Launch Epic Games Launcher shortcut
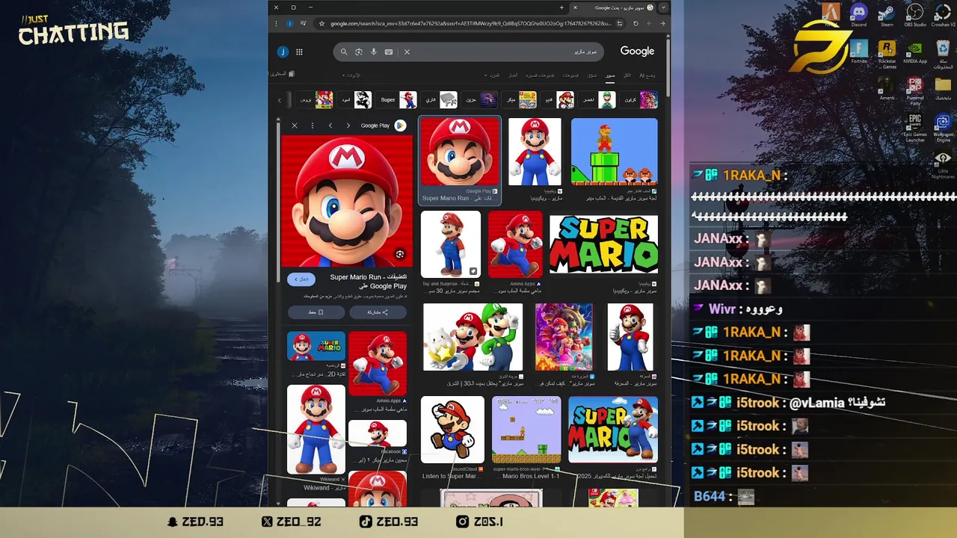The image size is (957, 538). click(915, 128)
